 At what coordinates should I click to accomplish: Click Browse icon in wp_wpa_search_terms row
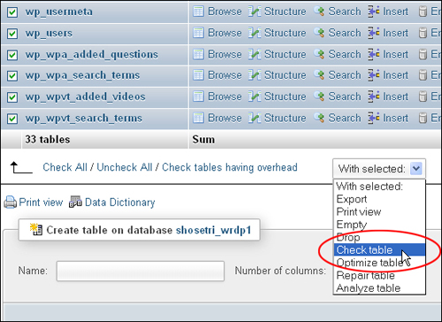198,75
